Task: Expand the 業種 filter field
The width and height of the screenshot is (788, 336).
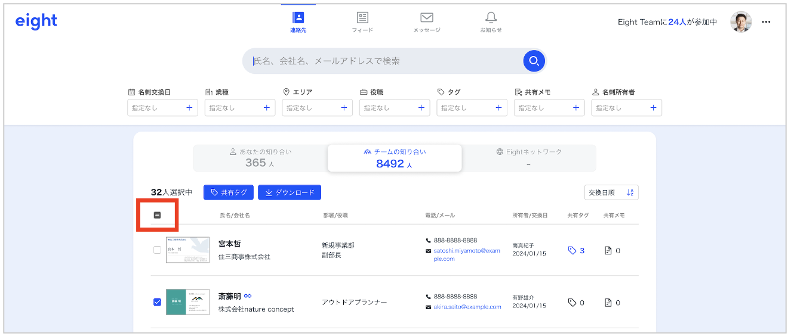Action: click(x=239, y=108)
